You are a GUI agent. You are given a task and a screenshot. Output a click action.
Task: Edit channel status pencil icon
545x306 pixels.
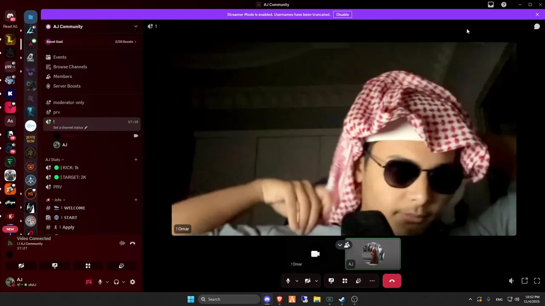coord(86,127)
